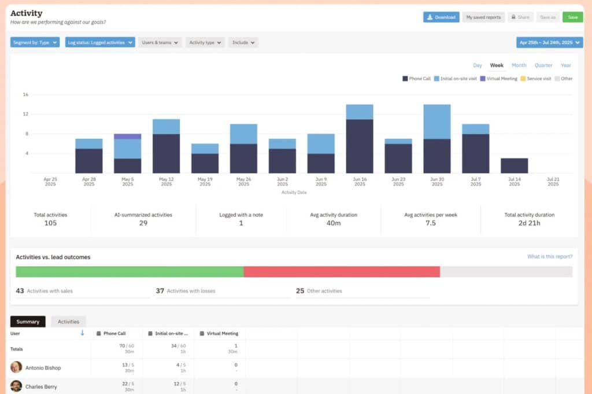Click the Avg activities per week 7.5

[x=430, y=223]
